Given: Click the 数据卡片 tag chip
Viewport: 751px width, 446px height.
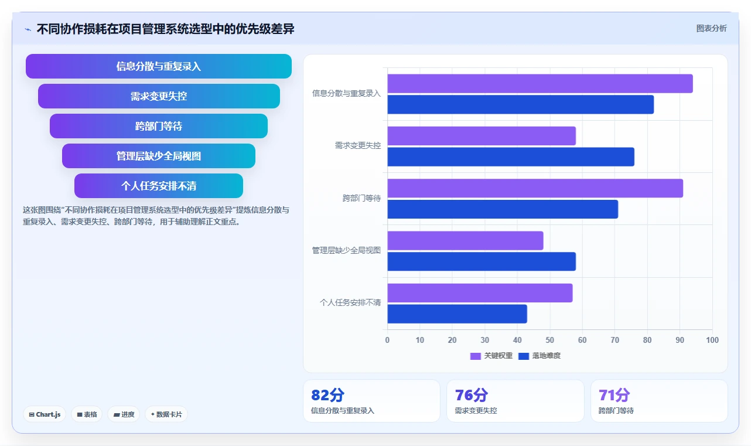Looking at the screenshot, I should [166, 414].
